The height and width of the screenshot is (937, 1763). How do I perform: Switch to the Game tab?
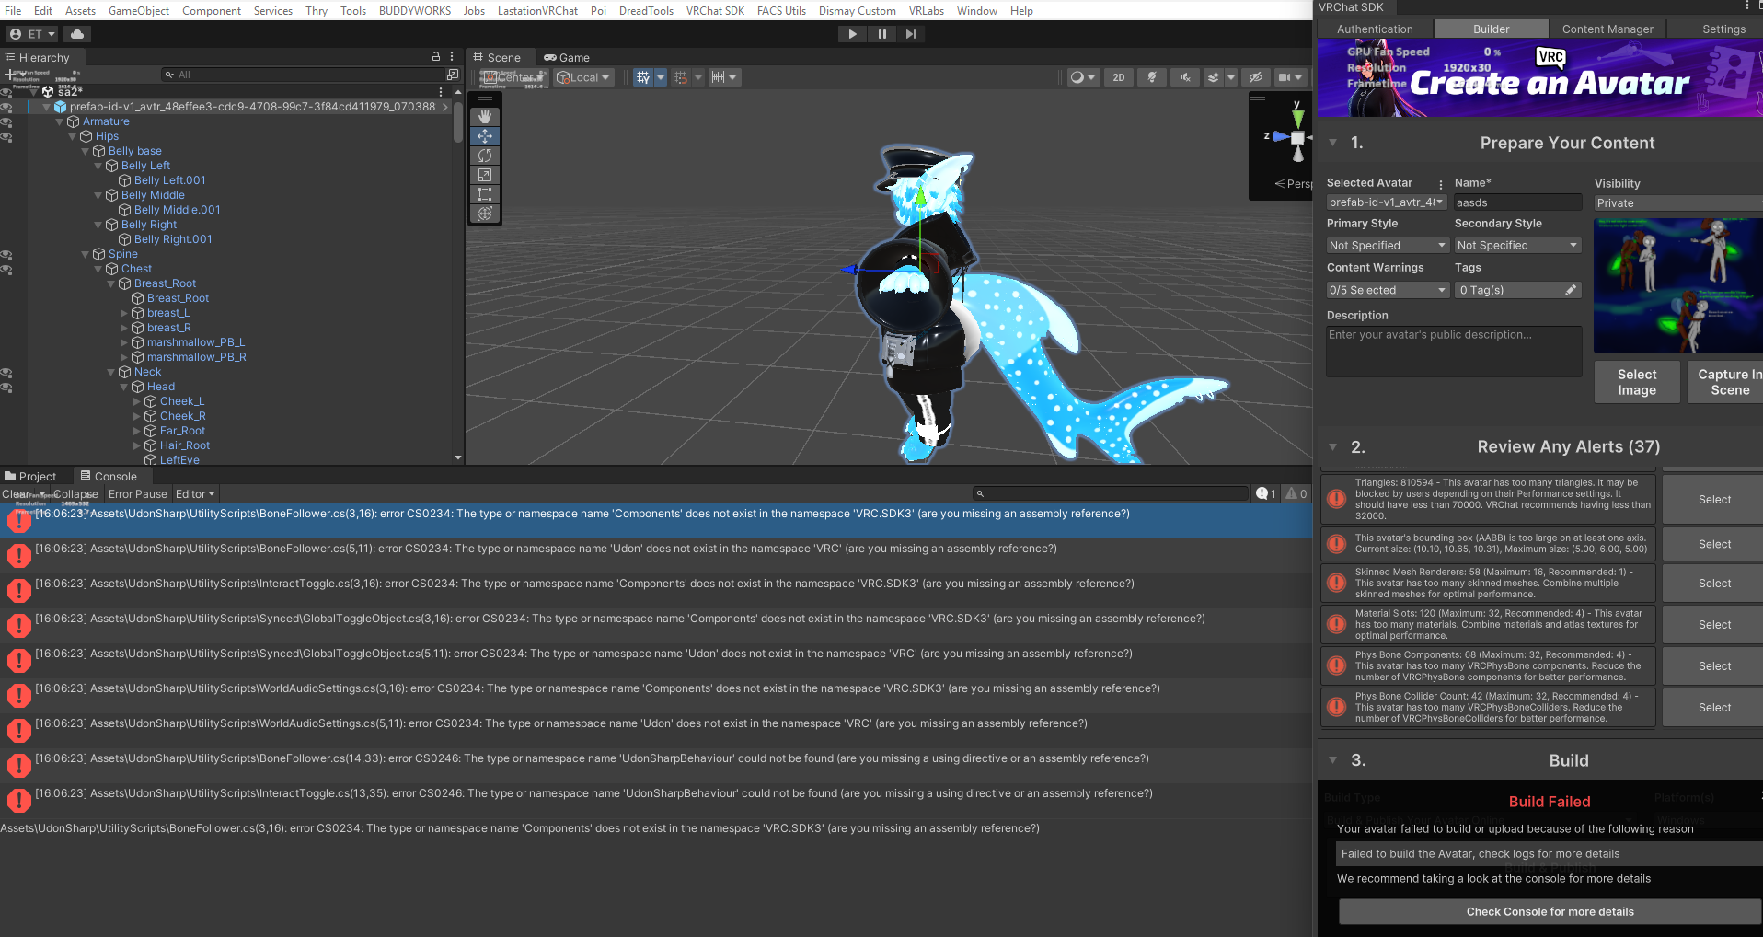(x=567, y=57)
